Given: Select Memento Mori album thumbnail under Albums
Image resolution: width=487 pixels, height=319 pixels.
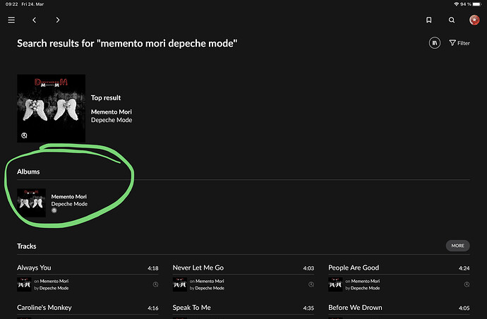Looking at the screenshot, I should (x=31, y=203).
